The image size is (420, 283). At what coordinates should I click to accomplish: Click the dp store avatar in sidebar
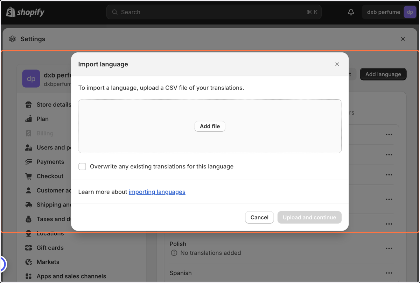tap(31, 79)
